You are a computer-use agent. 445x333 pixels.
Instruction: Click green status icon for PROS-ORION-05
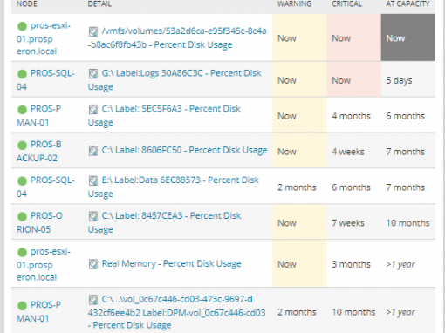[x=22, y=216]
